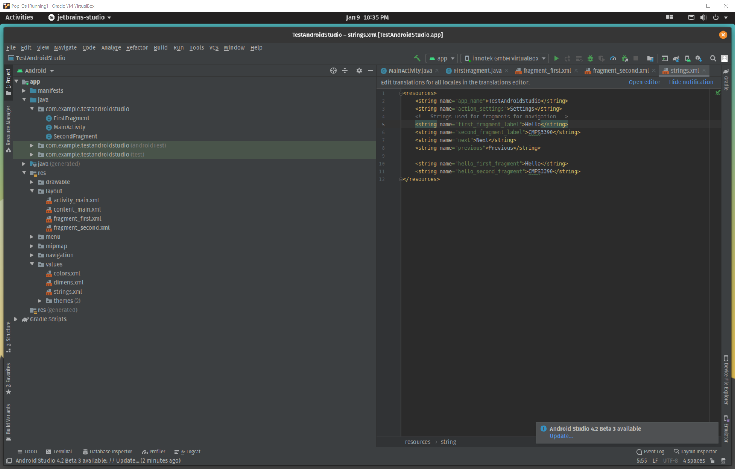Click the Open editor link
This screenshot has height=469, width=735.
point(645,82)
